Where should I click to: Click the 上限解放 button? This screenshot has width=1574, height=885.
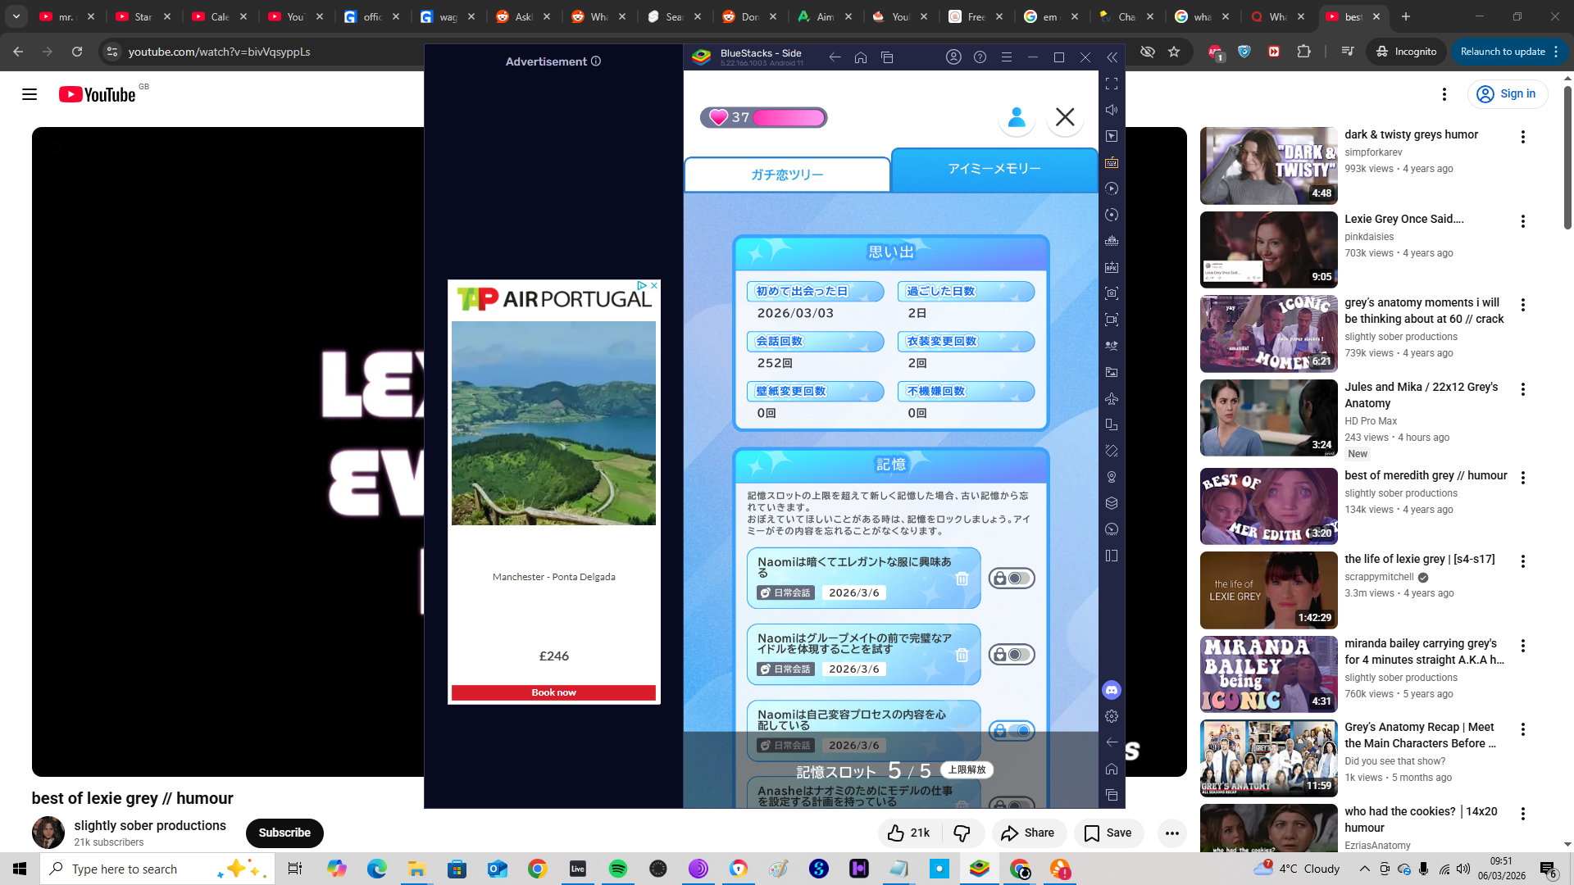tap(967, 770)
